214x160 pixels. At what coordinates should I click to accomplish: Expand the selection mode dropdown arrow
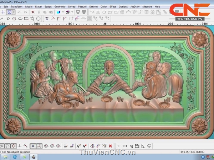point(14,12)
